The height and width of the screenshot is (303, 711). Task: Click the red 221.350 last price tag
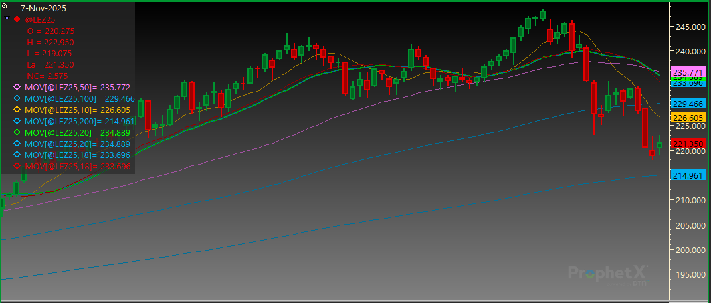(x=688, y=144)
